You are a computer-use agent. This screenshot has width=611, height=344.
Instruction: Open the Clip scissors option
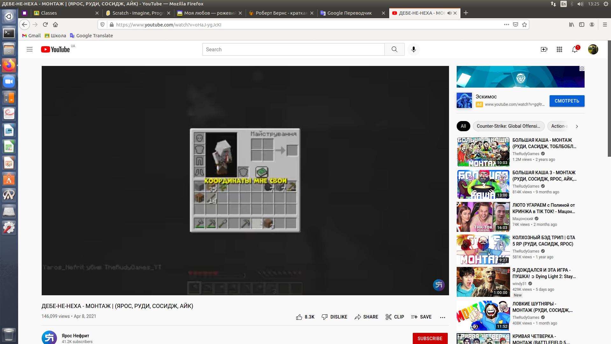(x=395, y=317)
